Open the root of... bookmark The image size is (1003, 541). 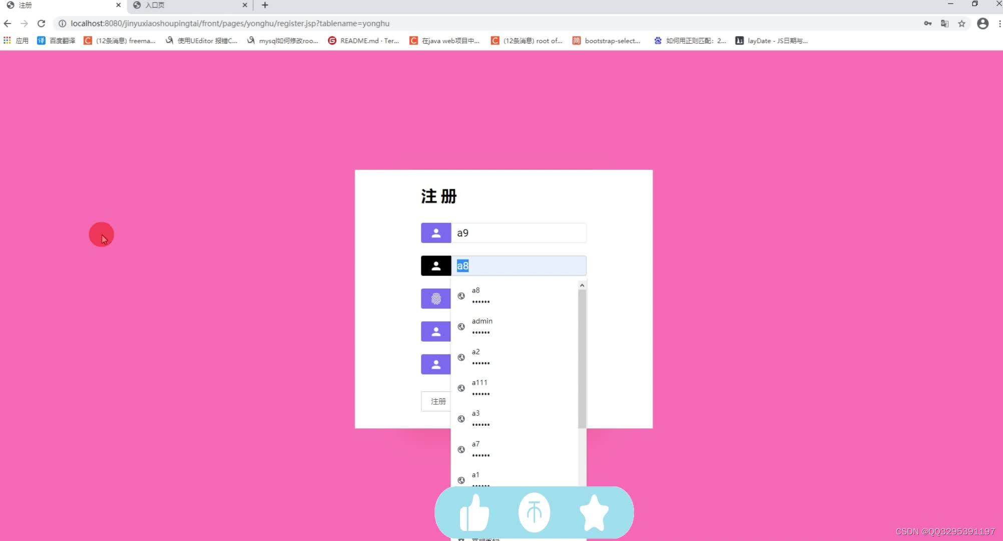pos(527,41)
